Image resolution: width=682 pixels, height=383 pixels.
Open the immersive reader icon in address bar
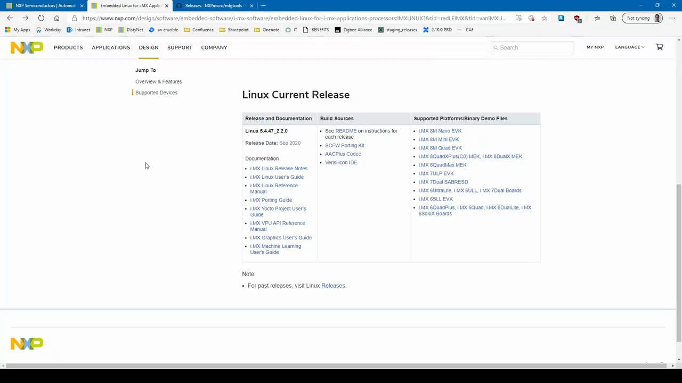tap(518, 18)
